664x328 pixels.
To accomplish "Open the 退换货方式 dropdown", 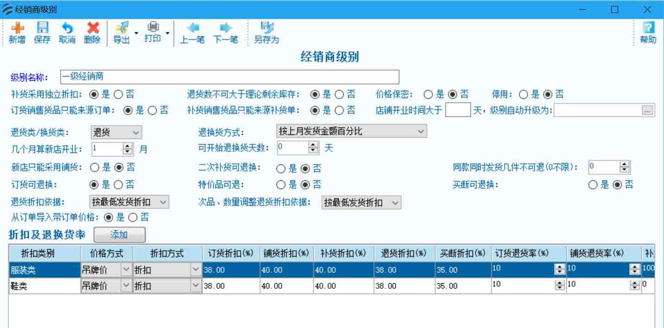I will (351, 132).
